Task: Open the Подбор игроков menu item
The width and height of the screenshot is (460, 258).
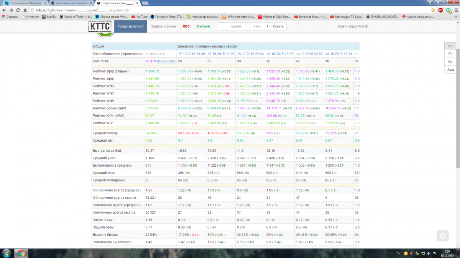Action: click(163, 26)
